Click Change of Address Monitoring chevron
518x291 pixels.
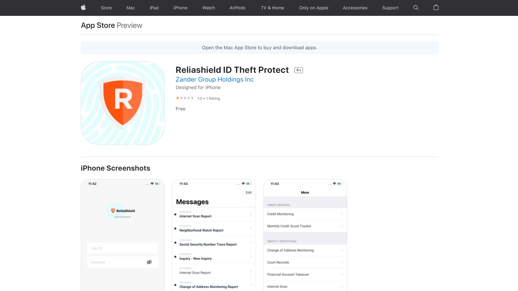pyautogui.click(x=342, y=250)
